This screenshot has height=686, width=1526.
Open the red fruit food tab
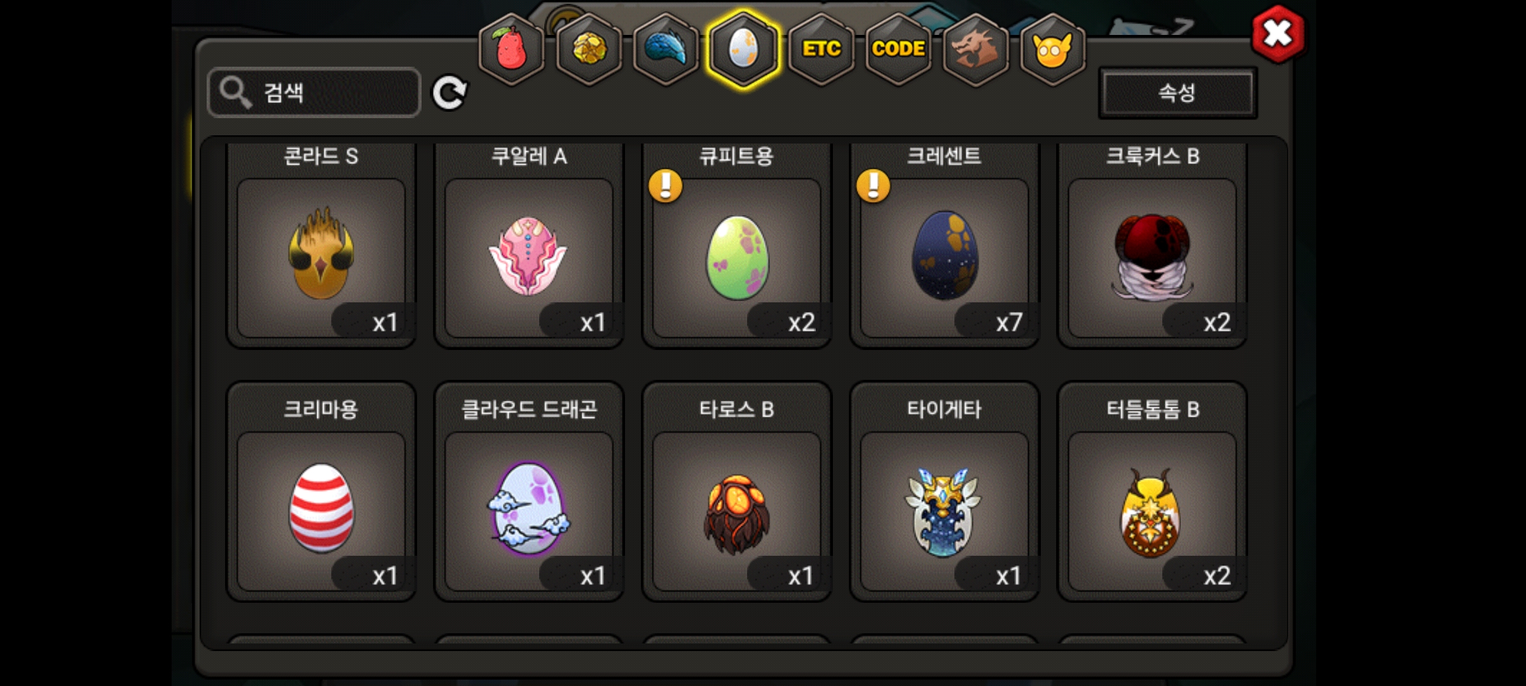[511, 49]
